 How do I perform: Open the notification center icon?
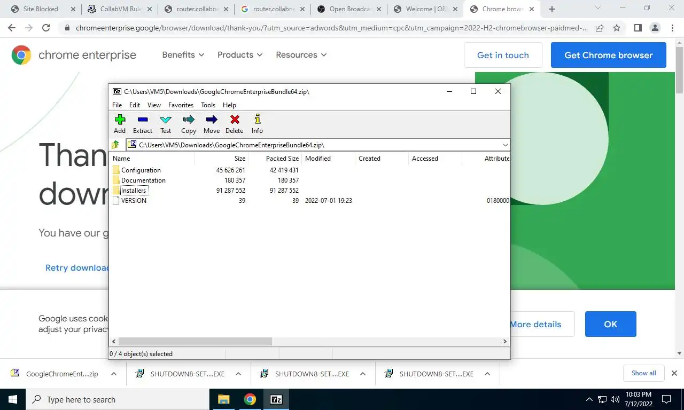click(666, 399)
